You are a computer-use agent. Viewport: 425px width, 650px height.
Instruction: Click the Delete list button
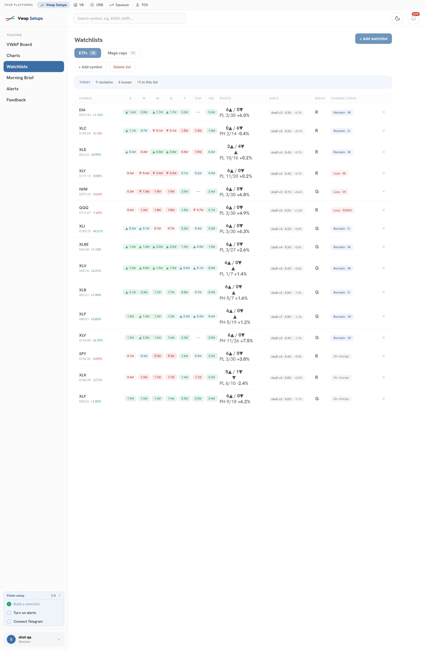click(122, 67)
